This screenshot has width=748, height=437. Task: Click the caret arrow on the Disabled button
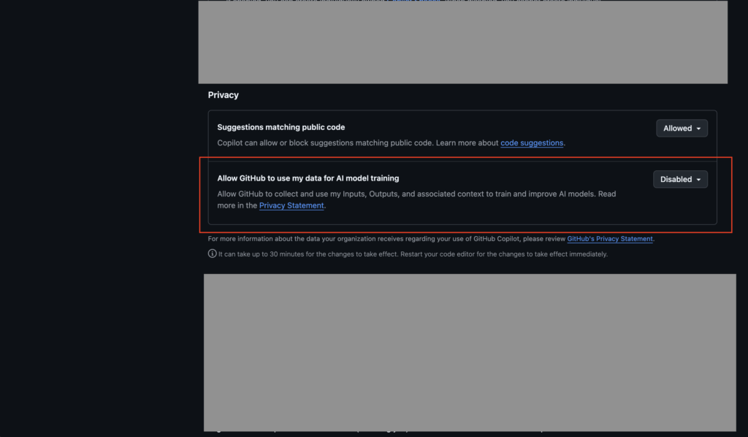pyautogui.click(x=699, y=180)
